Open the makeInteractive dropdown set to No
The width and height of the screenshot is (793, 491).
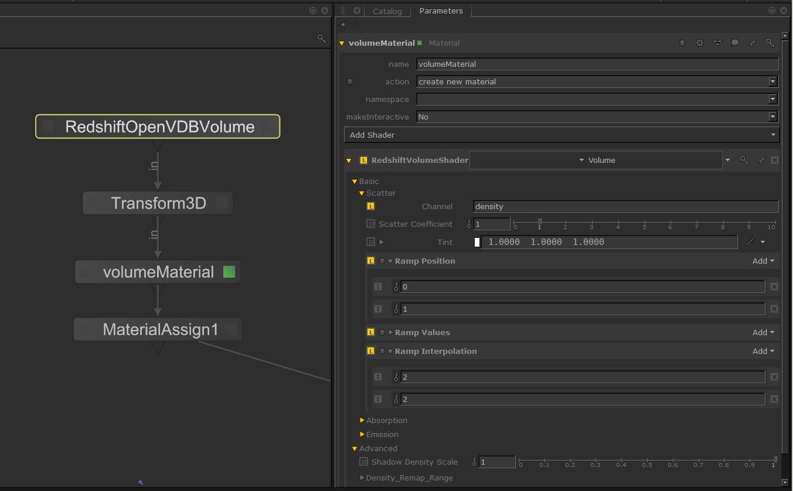click(x=597, y=117)
